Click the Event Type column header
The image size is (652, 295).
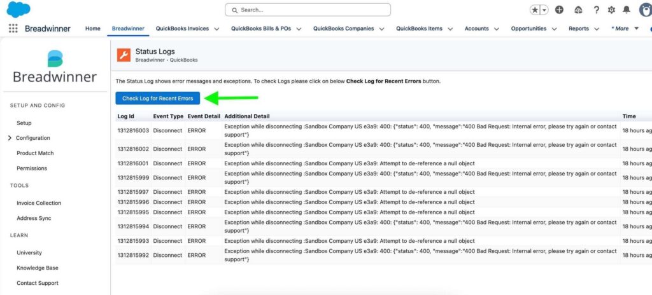(x=167, y=116)
